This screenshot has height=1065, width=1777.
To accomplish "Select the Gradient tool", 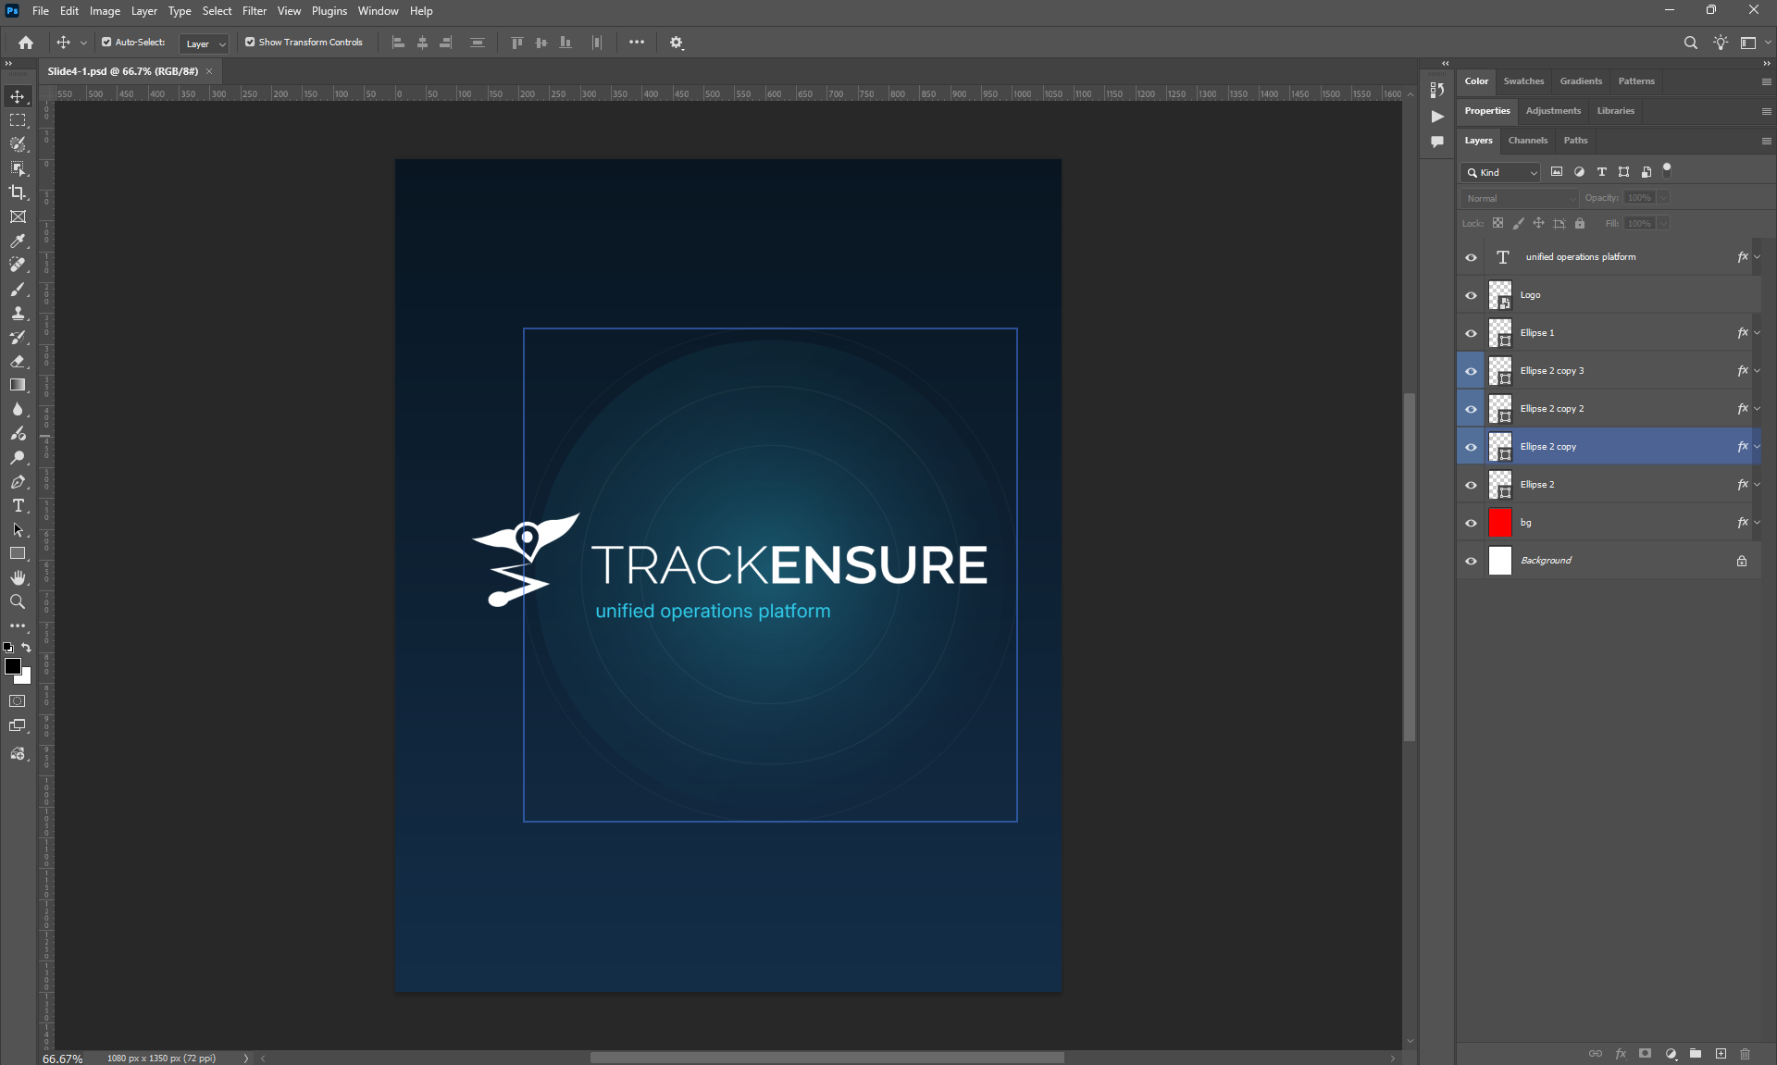I will (18, 385).
